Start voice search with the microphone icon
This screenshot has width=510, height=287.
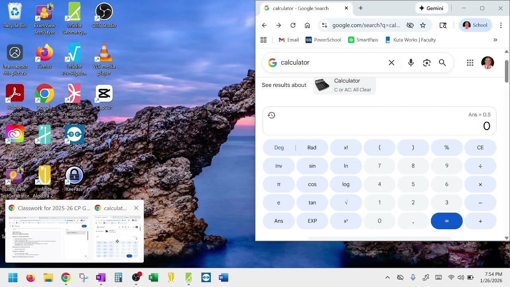(411, 63)
